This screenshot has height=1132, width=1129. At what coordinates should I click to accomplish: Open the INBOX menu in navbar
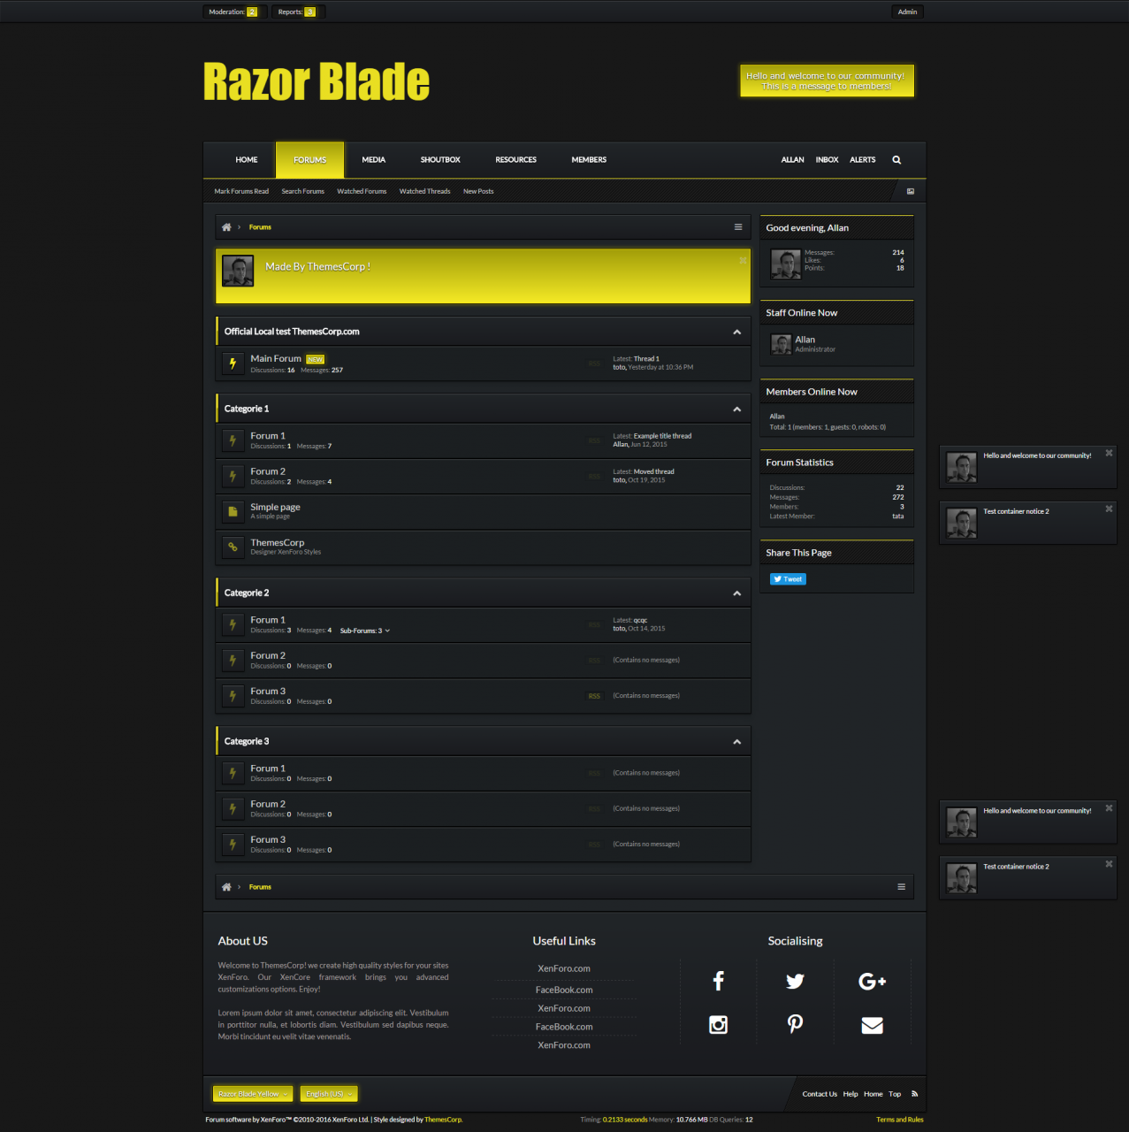(827, 160)
